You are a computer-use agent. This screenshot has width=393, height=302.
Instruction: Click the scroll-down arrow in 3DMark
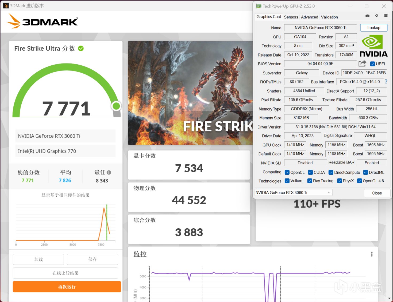[x=390, y=298]
